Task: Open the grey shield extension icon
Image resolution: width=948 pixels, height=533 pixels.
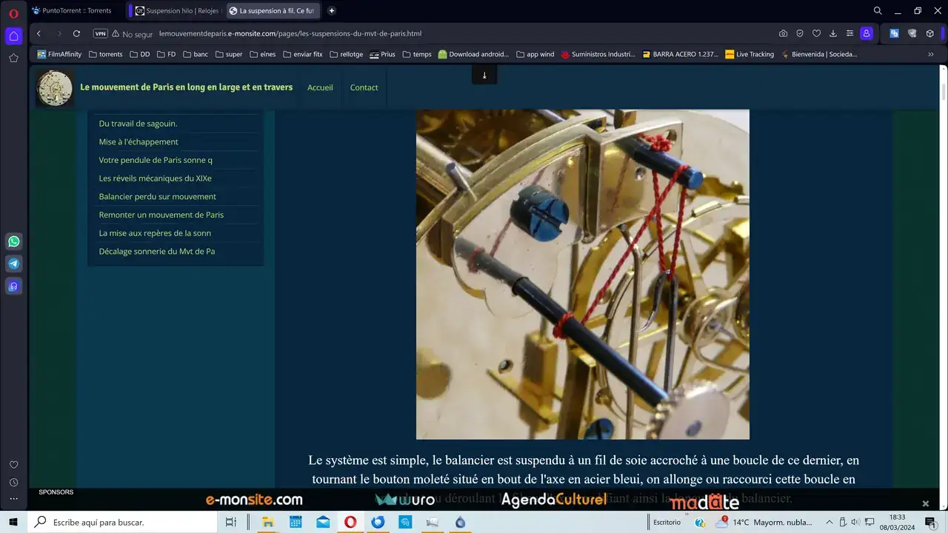Action: [x=912, y=33]
